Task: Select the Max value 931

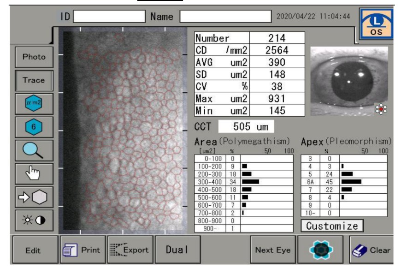Action: click(277, 99)
